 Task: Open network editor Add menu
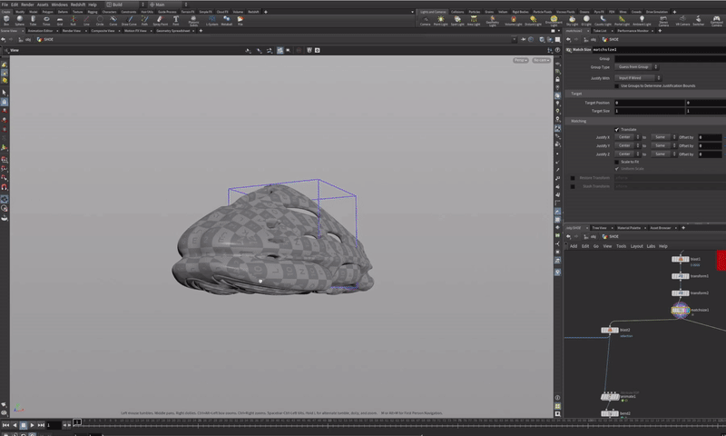coord(574,246)
